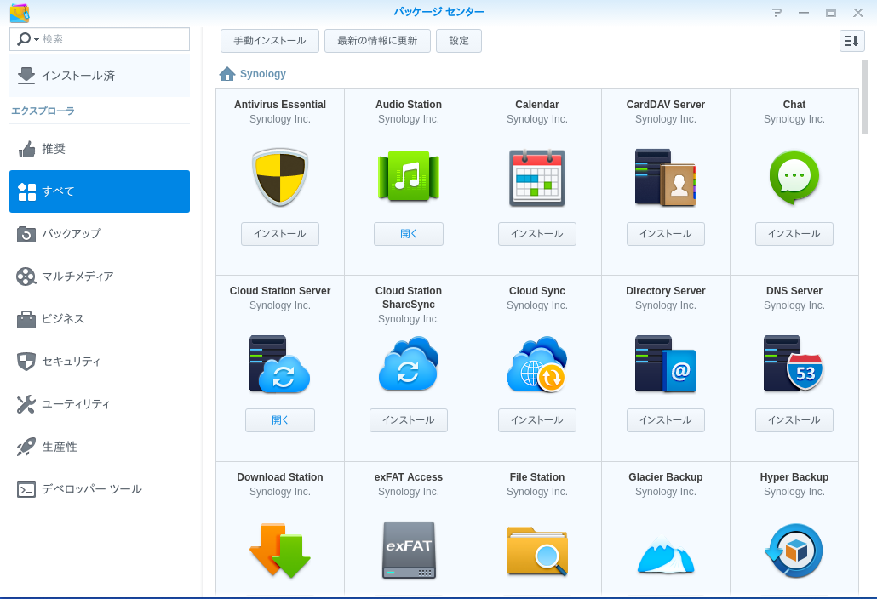Select the ビジネス business category
This screenshot has height=599, width=877.
click(100, 318)
